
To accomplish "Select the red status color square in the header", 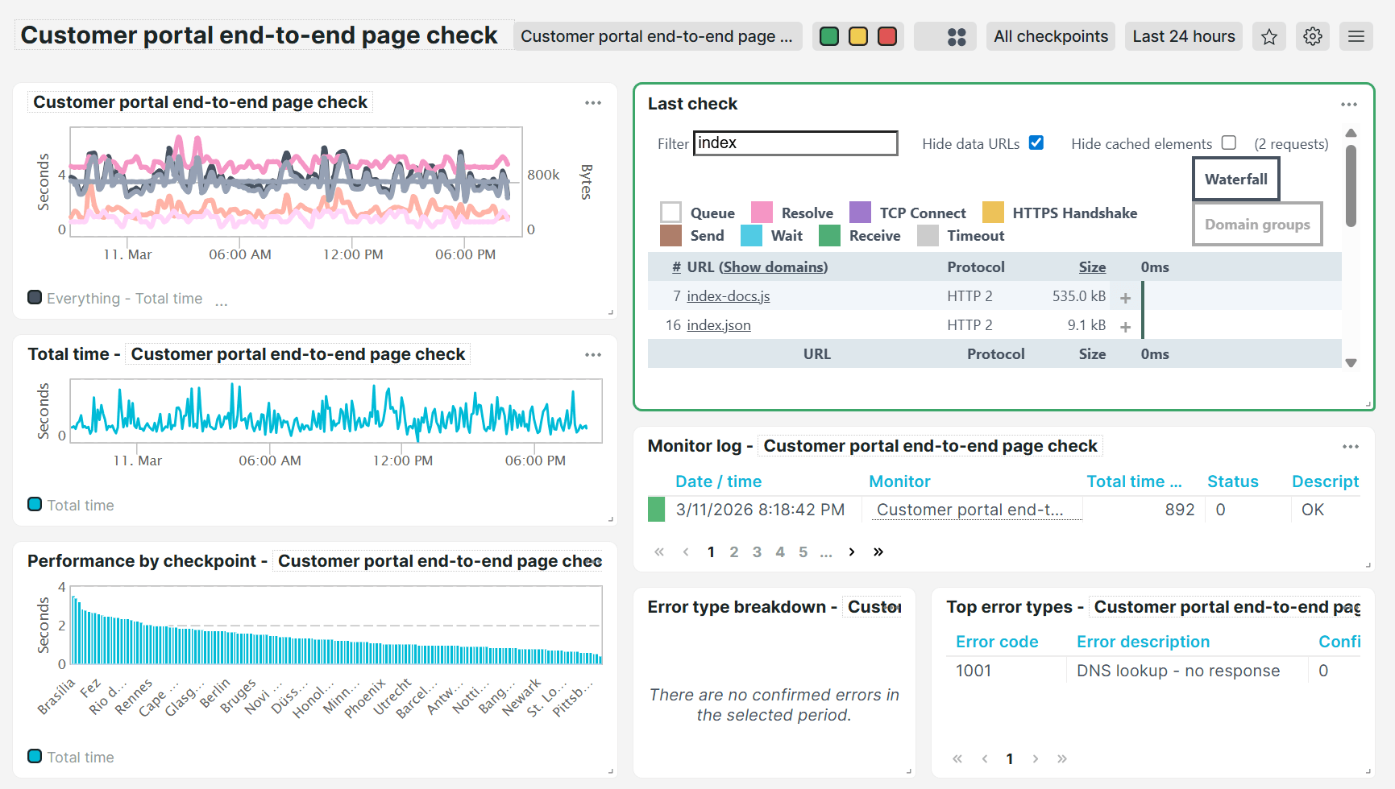I will tap(887, 35).
